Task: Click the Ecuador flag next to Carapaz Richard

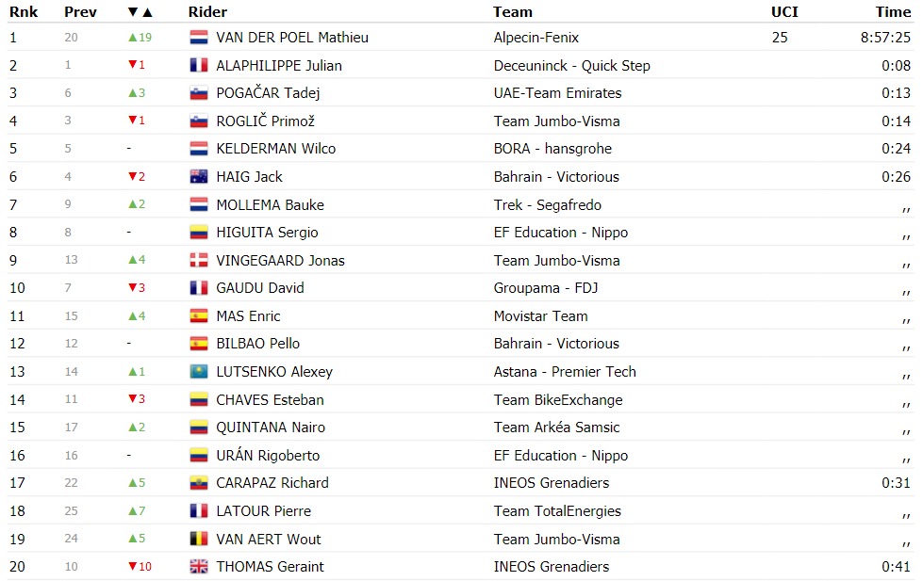Action: point(198,483)
